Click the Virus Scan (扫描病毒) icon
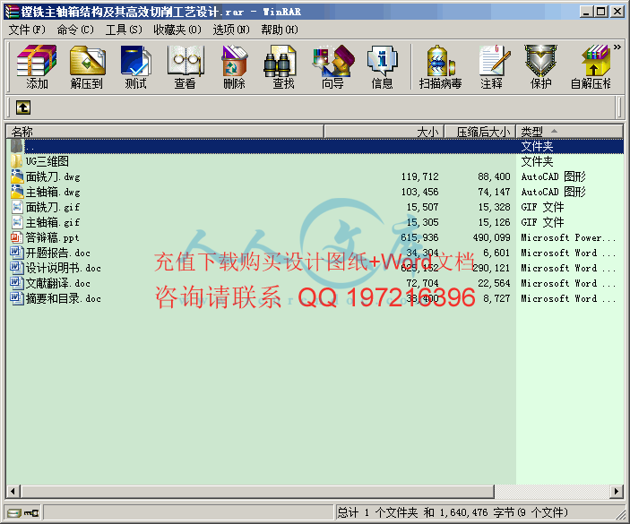The height and width of the screenshot is (524, 630). coord(440,66)
